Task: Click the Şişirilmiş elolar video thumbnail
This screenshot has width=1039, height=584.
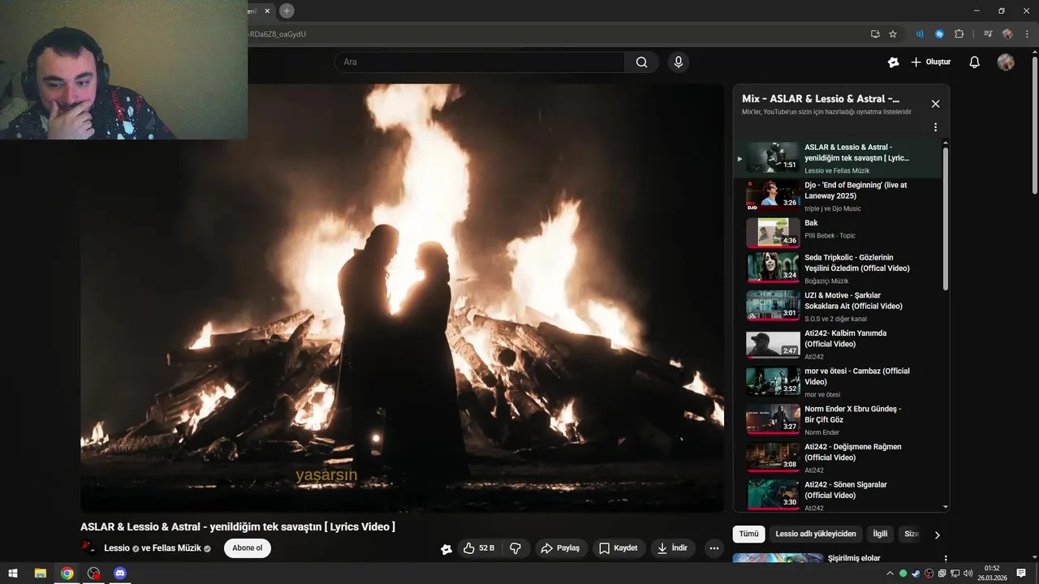Action: [x=778, y=558]
